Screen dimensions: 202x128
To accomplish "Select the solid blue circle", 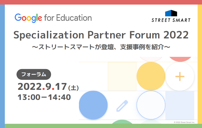I will coord(93,105).
